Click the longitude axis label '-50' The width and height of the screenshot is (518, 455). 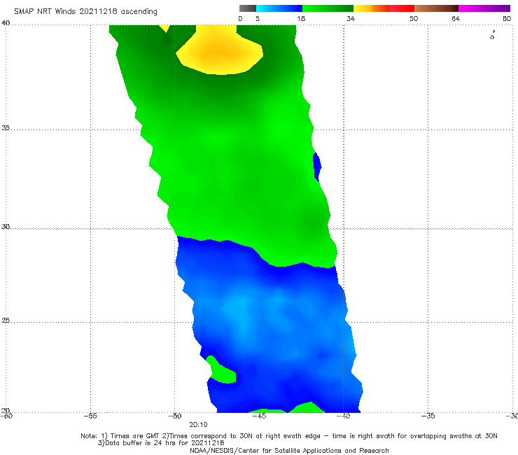point(174,416)
